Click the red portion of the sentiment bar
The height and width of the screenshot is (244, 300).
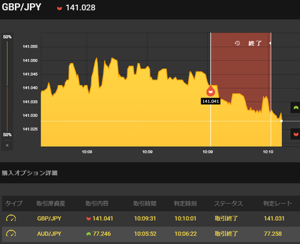7,109
